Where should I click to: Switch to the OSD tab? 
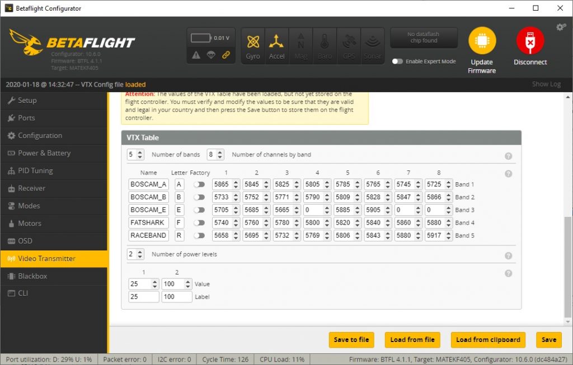click(54, 241)
